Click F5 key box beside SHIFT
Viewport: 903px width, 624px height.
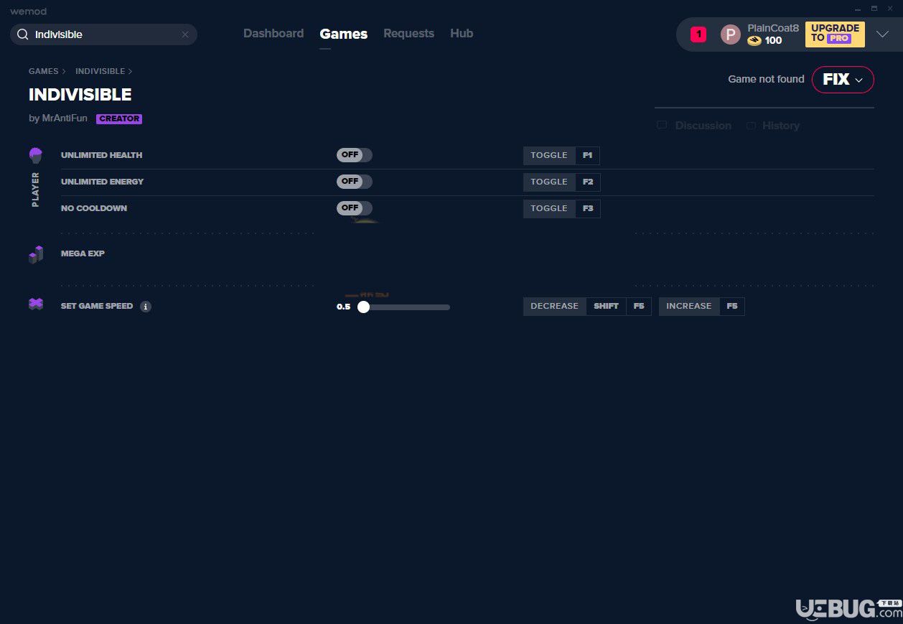(x=639, y=307)
